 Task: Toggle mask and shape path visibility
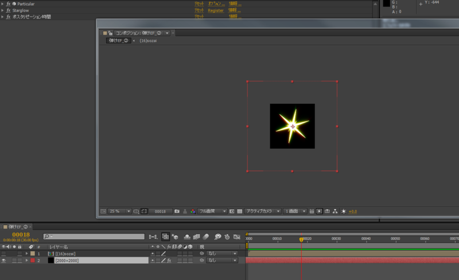[x=144, y=211]
